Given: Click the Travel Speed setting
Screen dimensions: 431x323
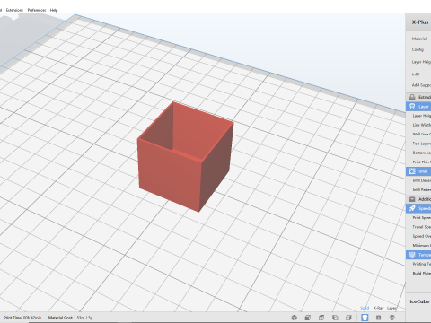Looking at the screenshot, I should (x=422, y=227).
